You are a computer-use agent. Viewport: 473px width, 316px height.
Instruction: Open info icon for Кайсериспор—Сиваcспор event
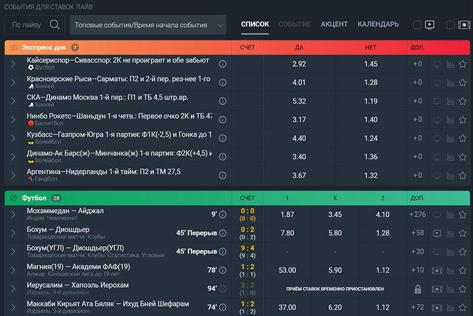222,64
